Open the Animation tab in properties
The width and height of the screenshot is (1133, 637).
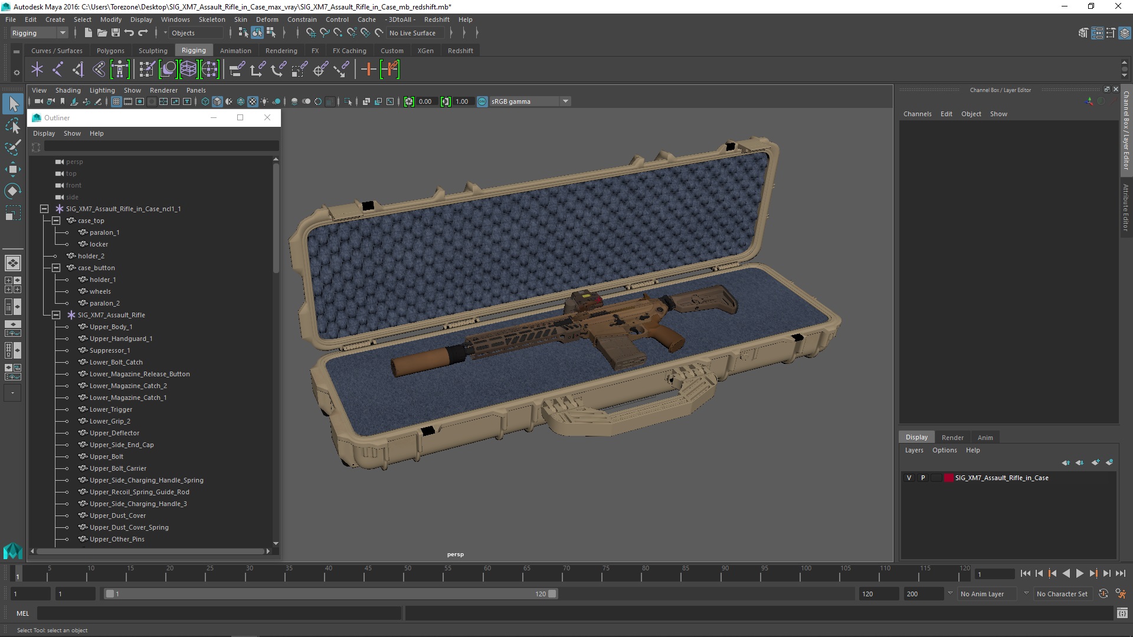pos(984,437)
